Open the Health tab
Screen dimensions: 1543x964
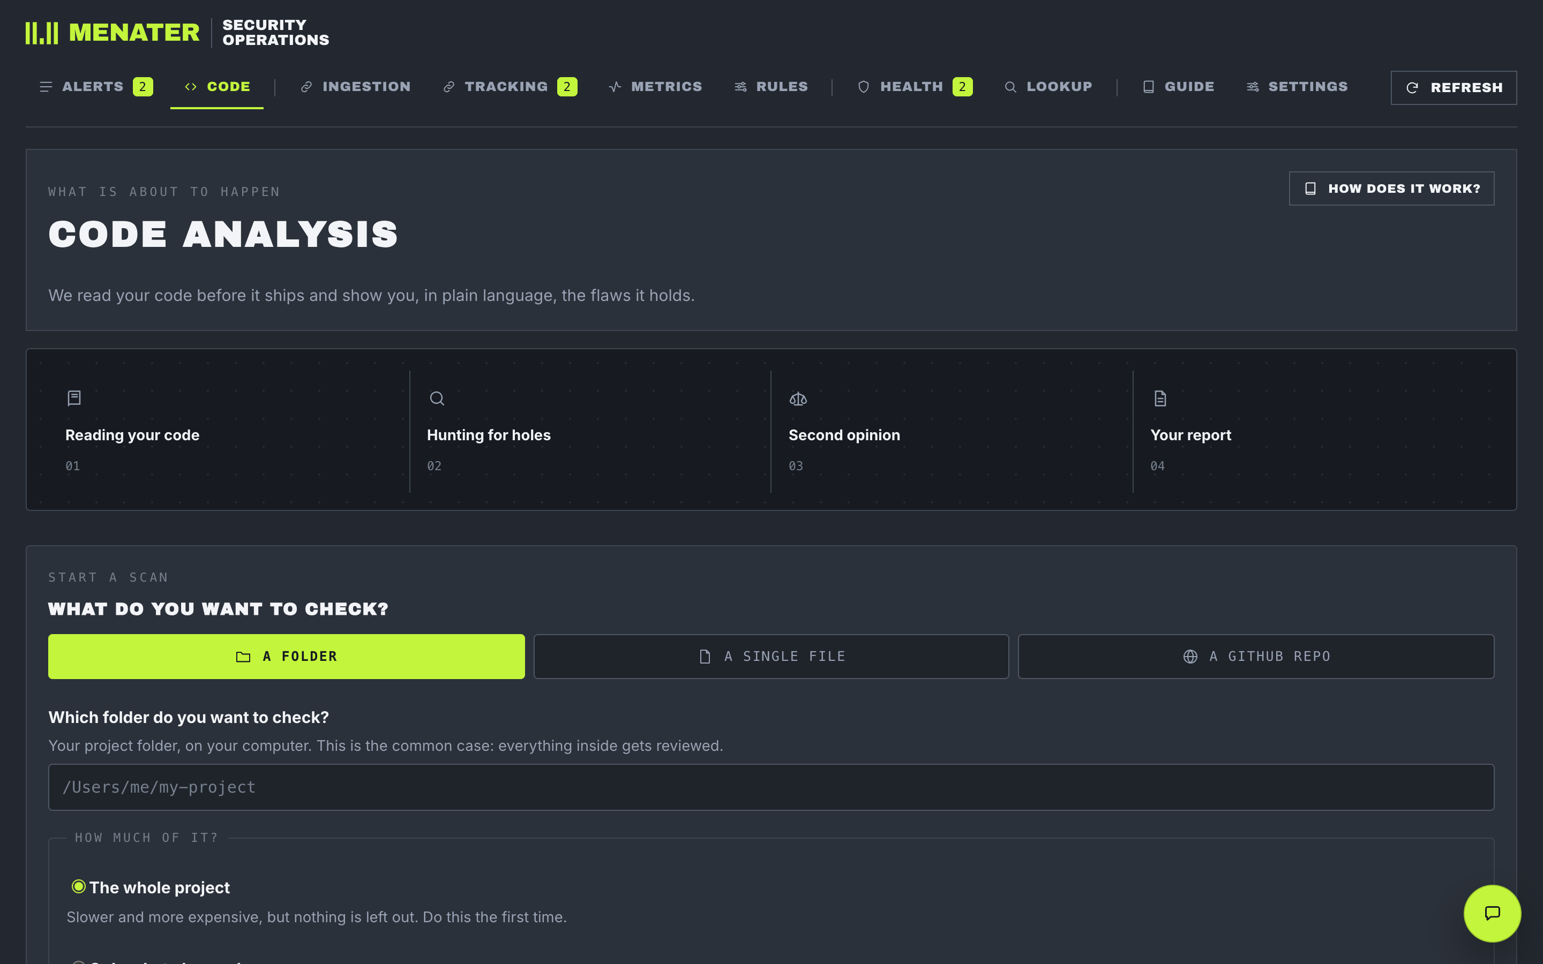coord(915,87)
